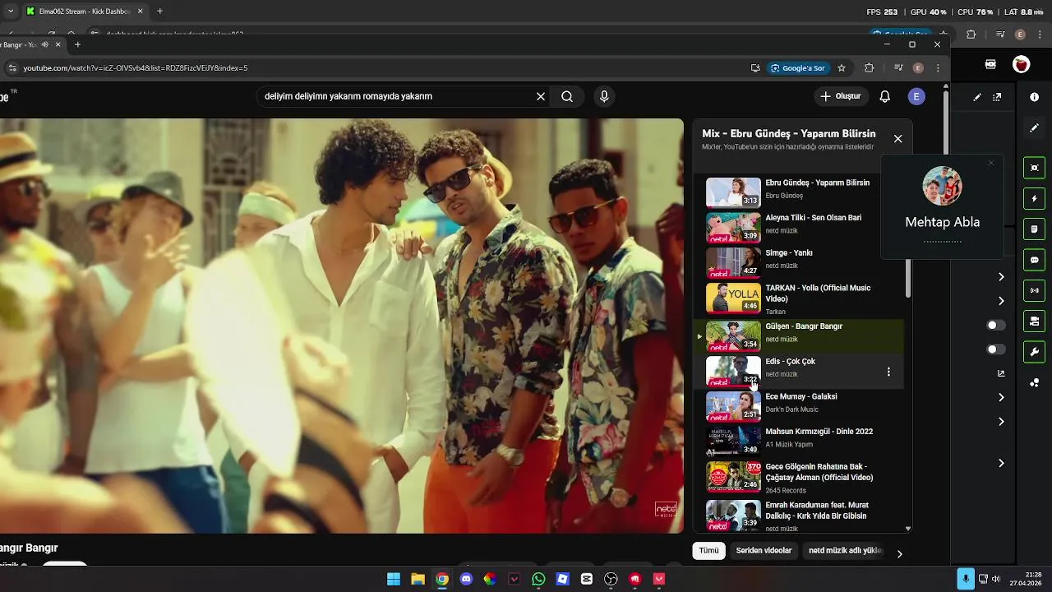1052x592 pixels.
Task: Click the Edis - Çok Çok thumbnail
Action: tap(733, 371)
